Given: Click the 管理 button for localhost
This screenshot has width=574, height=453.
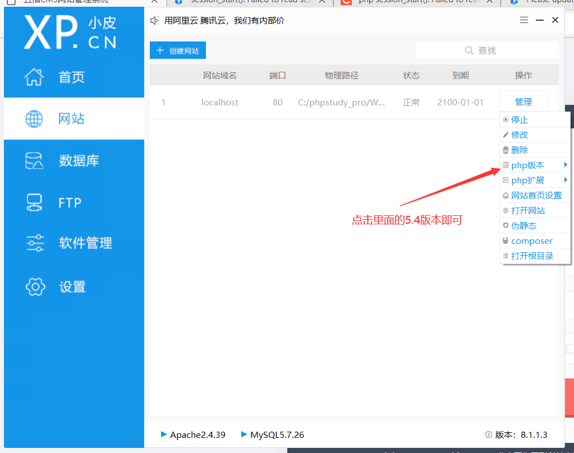Looking at the screenshot, I should (524, 101).
